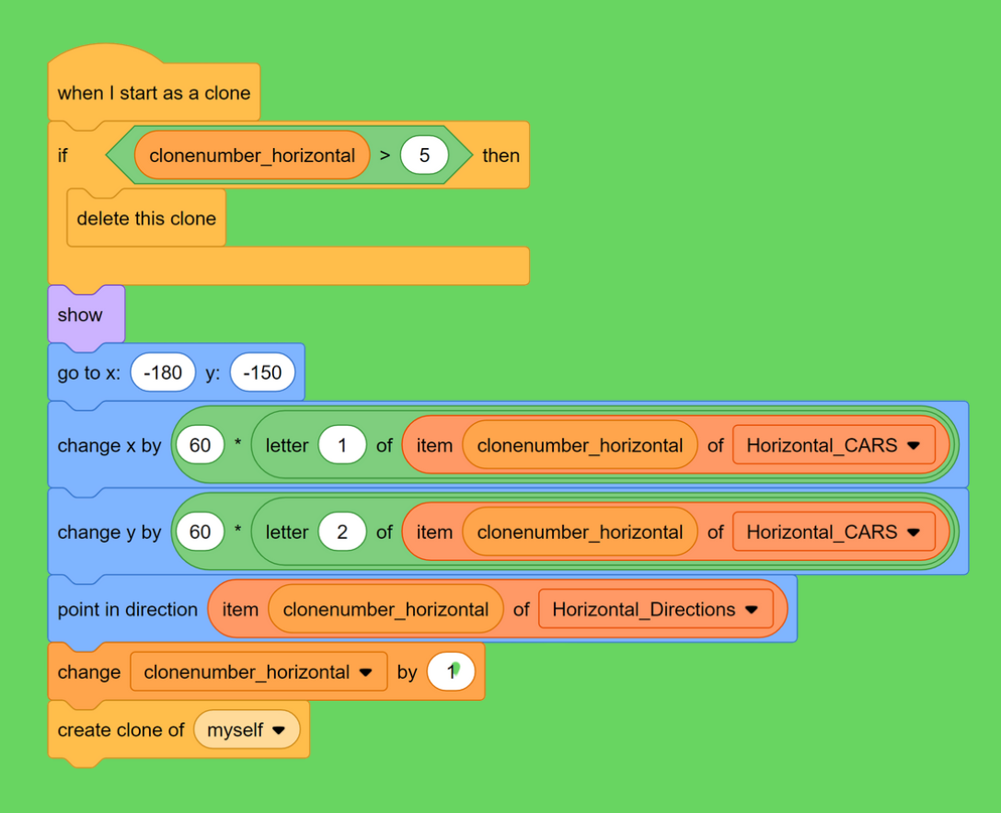Open Horizontal_CARS dropdown in 'change y by' block
The height and width of the screenshot is (813, 1001).
913,532
